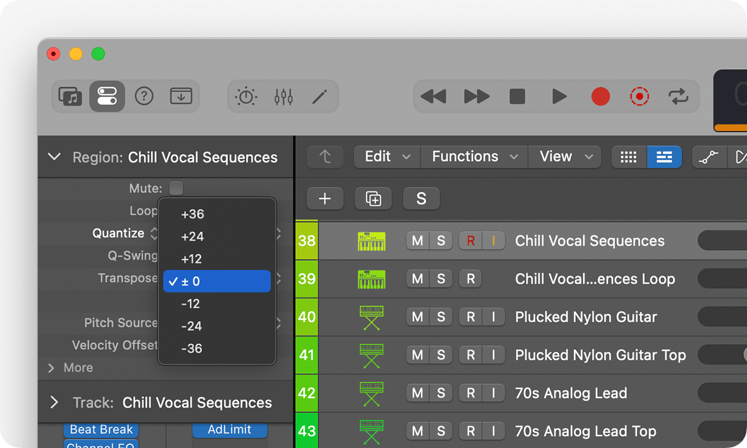The width and height of the screenshot is (747, 448).
Task: Open the Library media browser icon
Action: (x=70, y=96)
